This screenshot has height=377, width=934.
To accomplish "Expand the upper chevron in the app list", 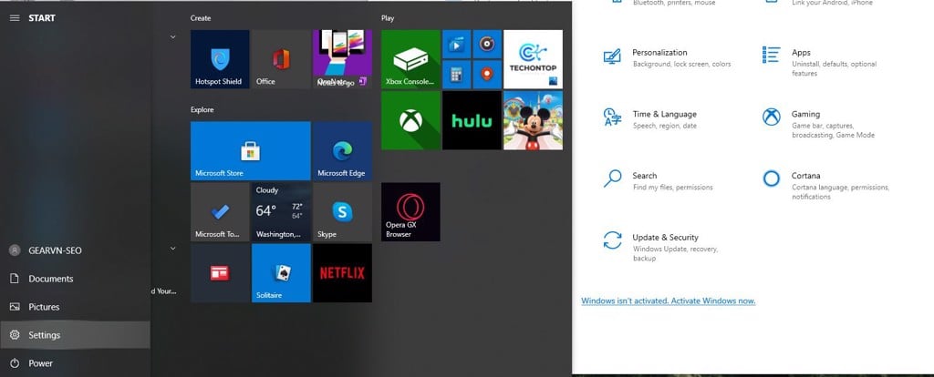I will click(172, 36).
